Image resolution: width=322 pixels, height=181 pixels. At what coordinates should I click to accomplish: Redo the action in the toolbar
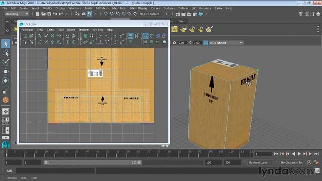click(61, 14)
